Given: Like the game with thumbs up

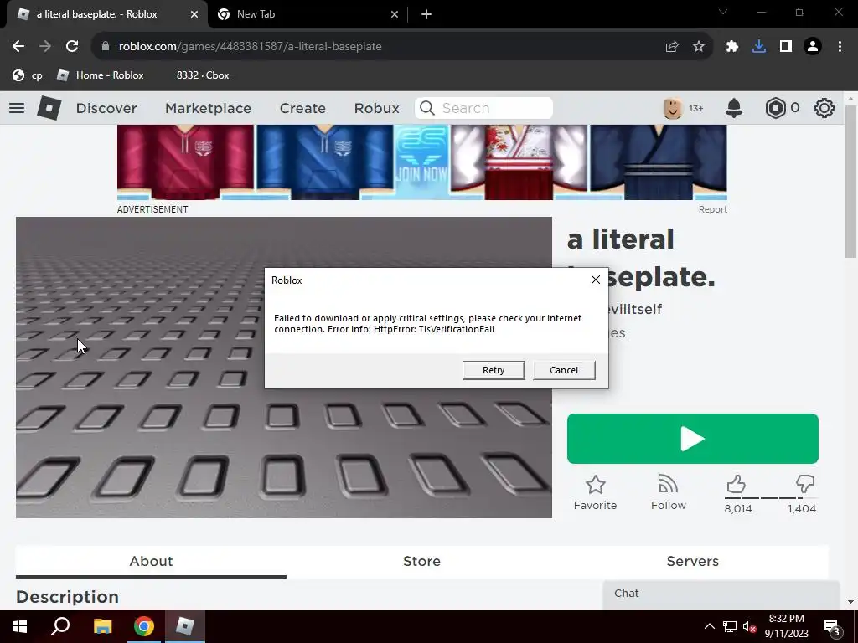Looking at the screenshot, I should point(736,485).
